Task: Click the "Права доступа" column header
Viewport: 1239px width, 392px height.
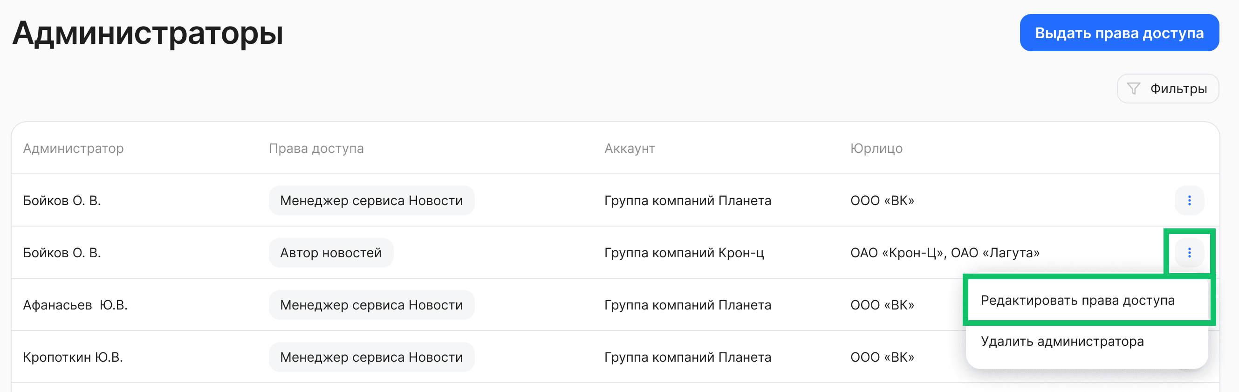Action: pyautogui.click(x=317, y=148)
